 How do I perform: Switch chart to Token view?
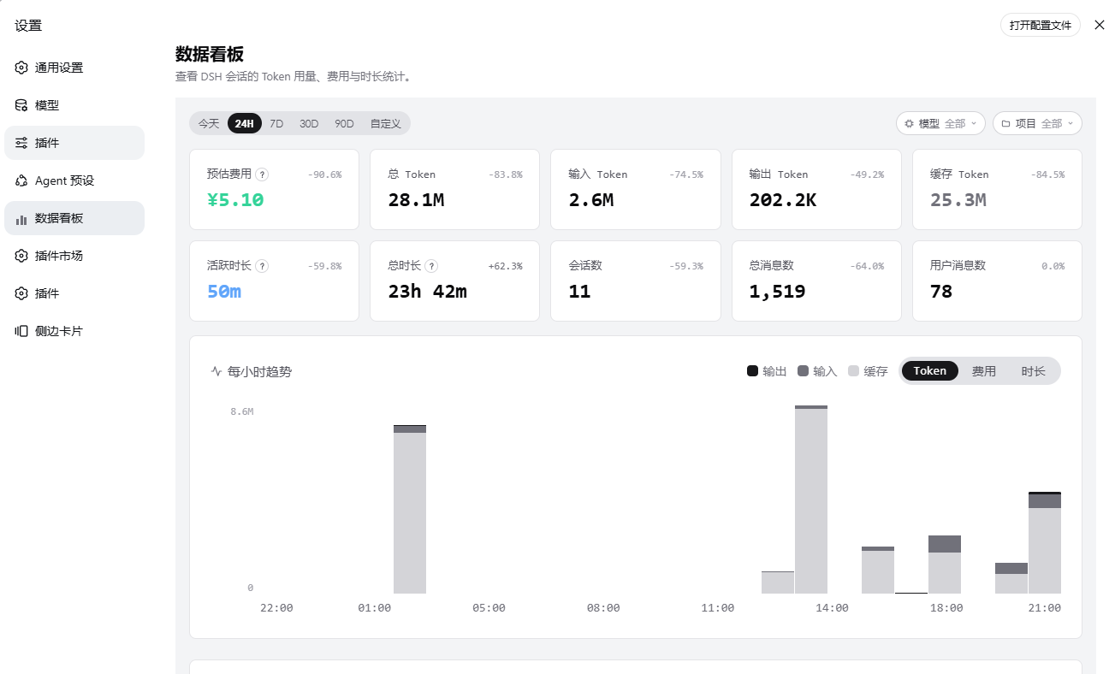coord(930,371)
